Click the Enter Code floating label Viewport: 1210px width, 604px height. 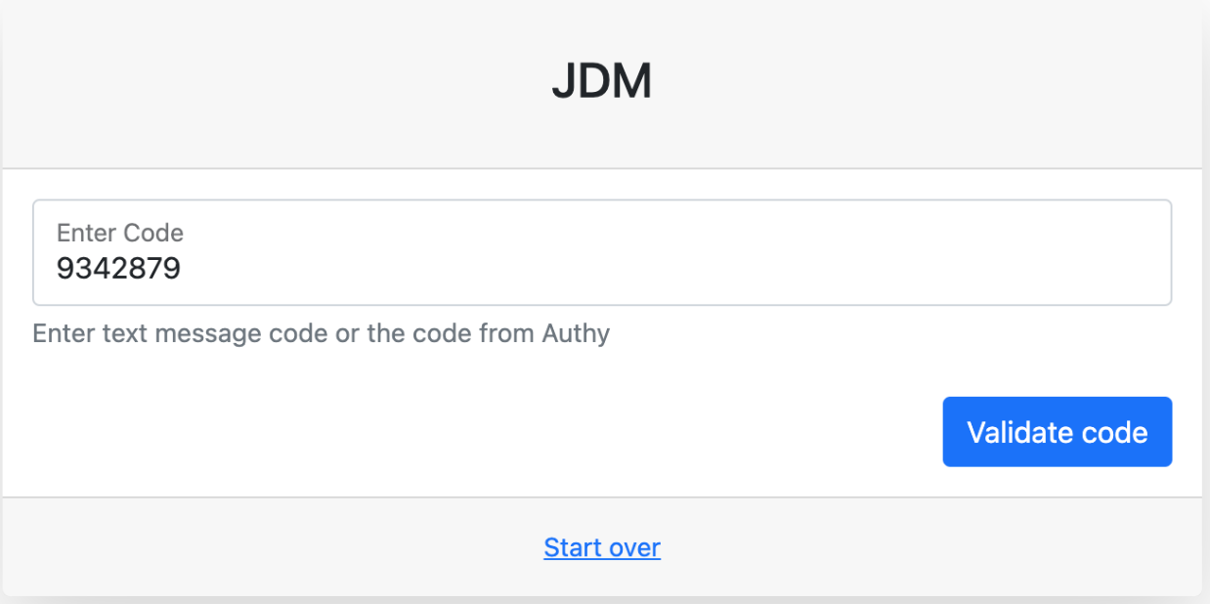click(120, 233)
